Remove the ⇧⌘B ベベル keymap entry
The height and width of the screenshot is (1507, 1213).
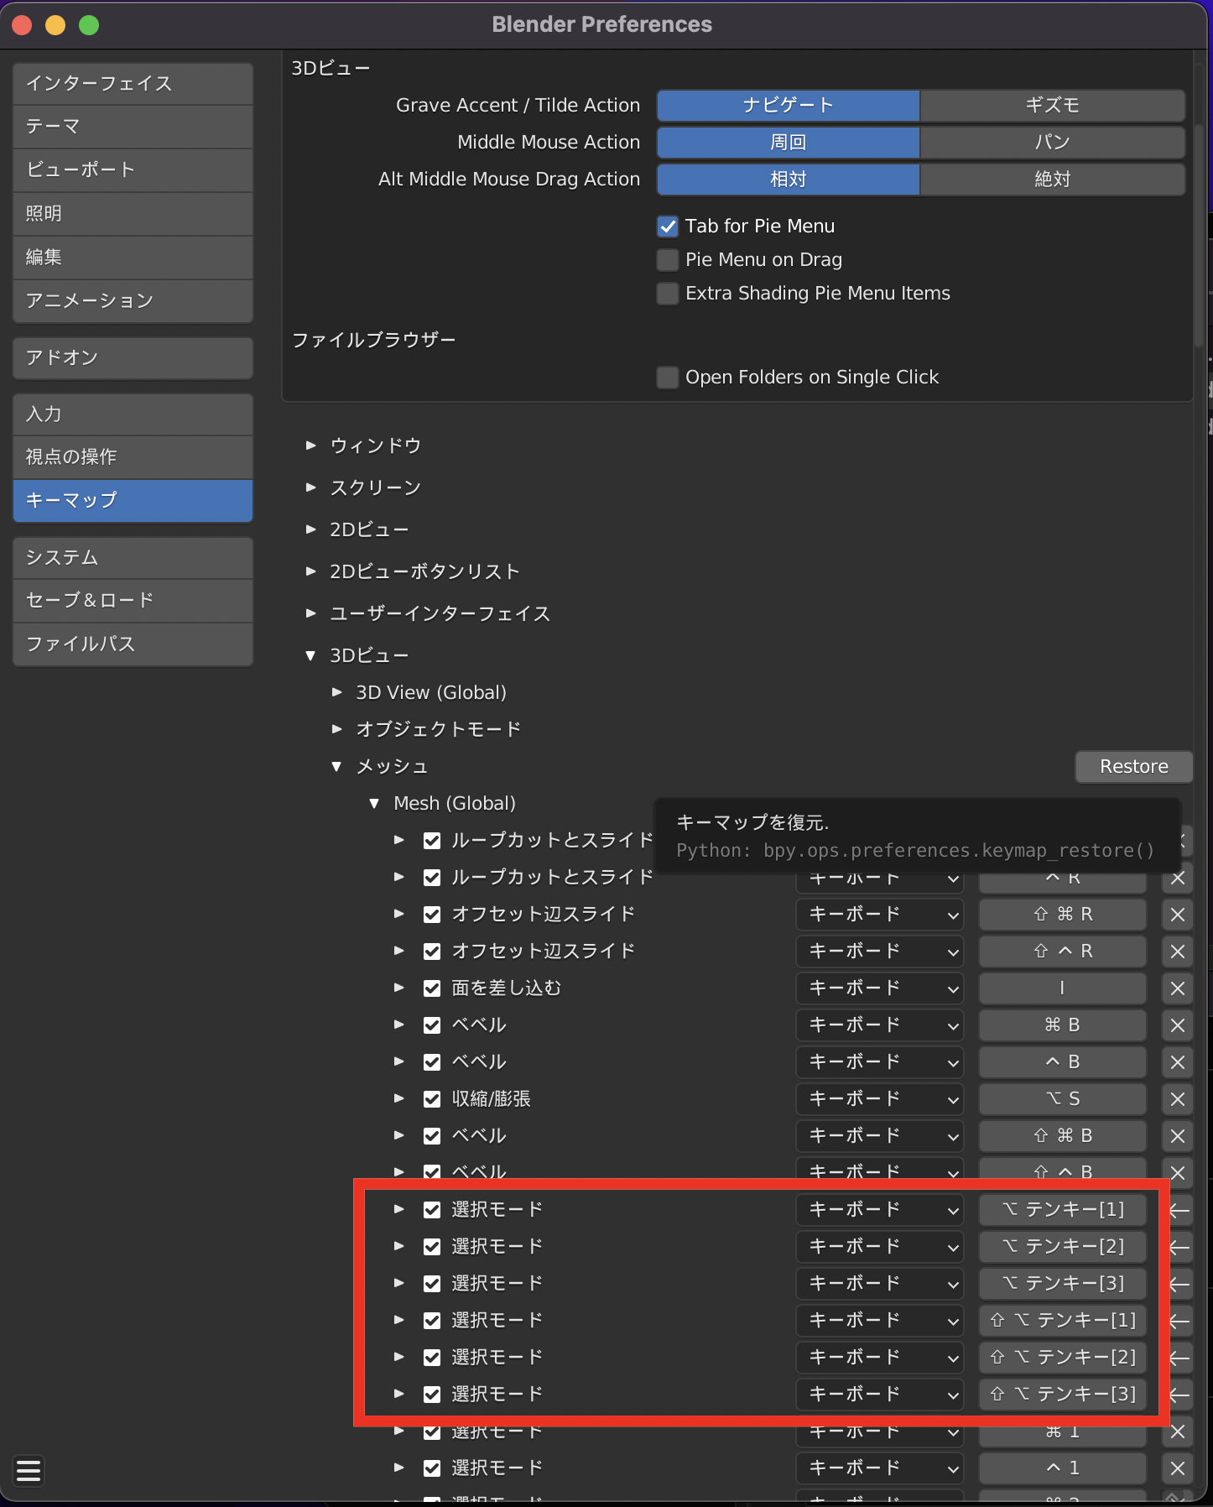click(1177, 1136)
